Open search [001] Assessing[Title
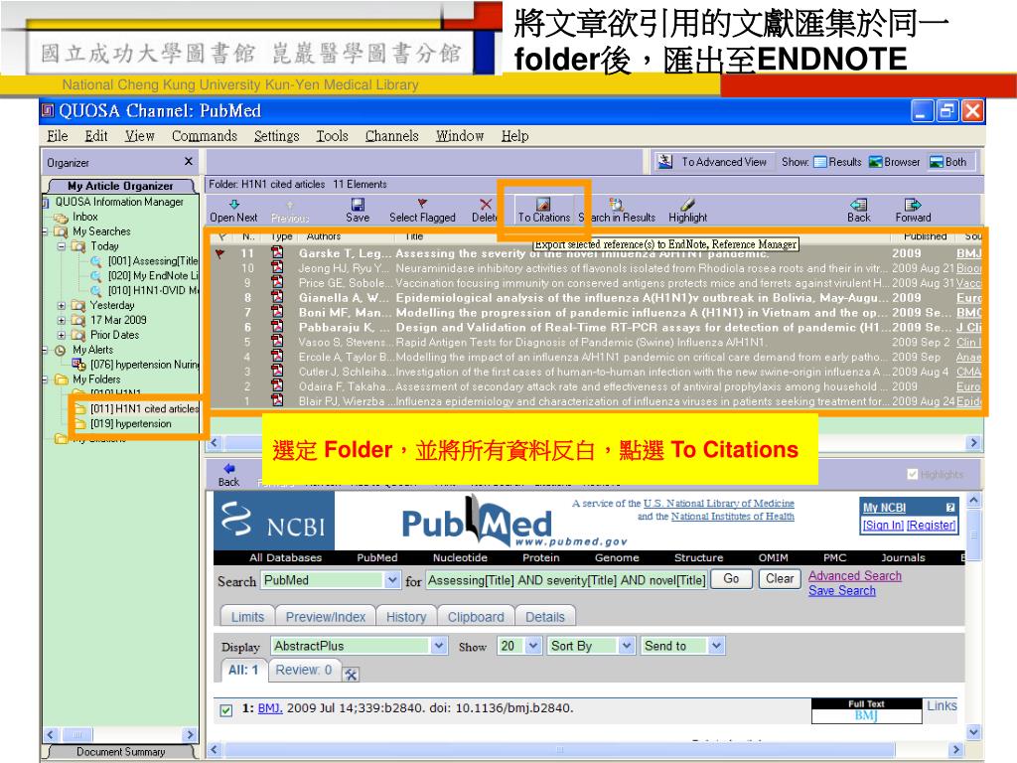Image resolution: width=1017 pixels, height=763 pixels. pyautogui.click(x=152, y=261)
